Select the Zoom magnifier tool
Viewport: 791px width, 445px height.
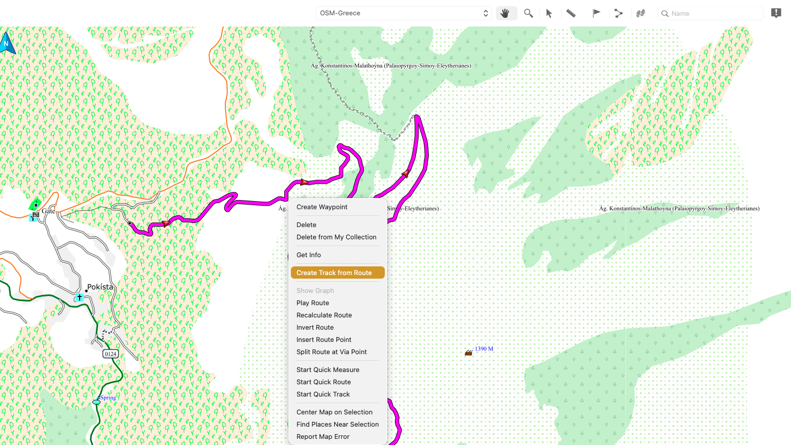(528, 13)
